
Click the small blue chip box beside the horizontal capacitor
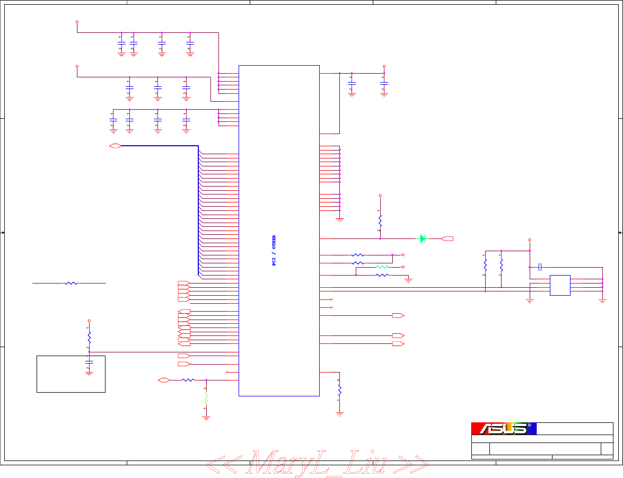tap(560, 285)
